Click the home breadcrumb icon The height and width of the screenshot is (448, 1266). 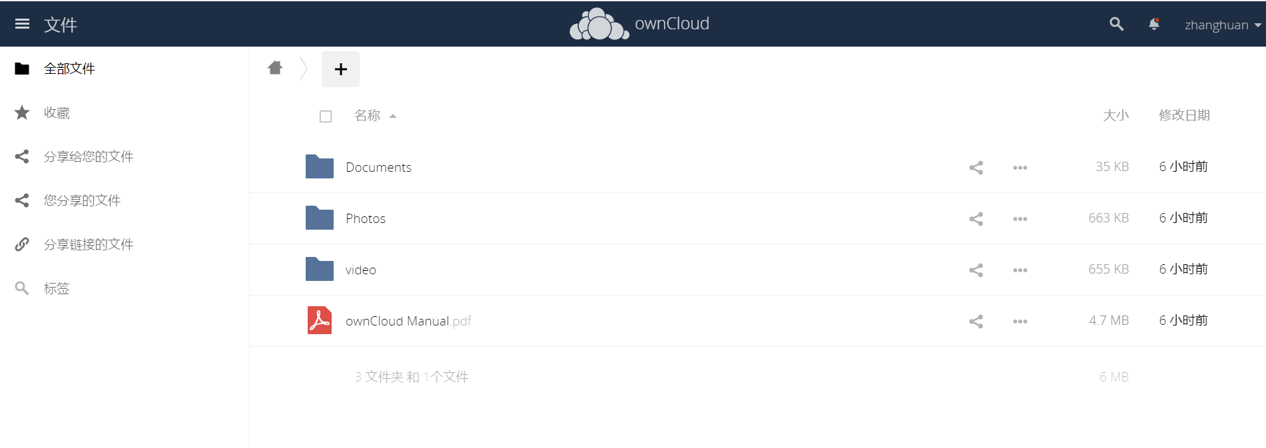click(274, 67)
